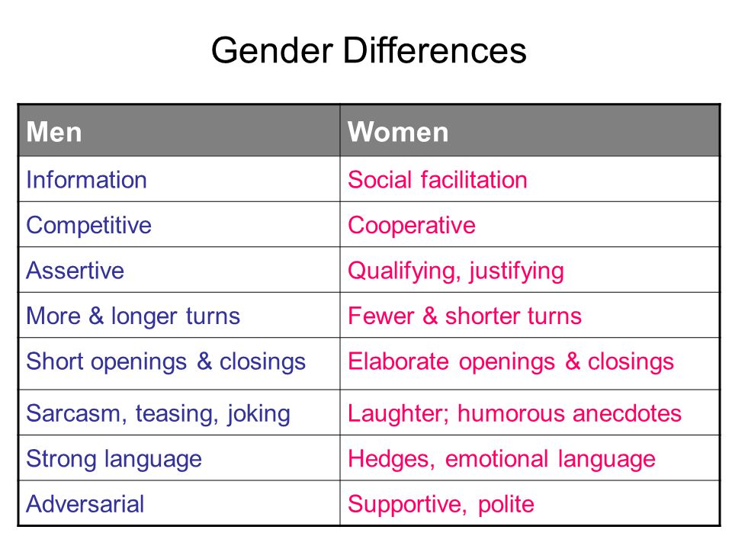732x549 pixels.
Task: Click Elaborate openings & closings cell
Action: [x=530, y=364]
